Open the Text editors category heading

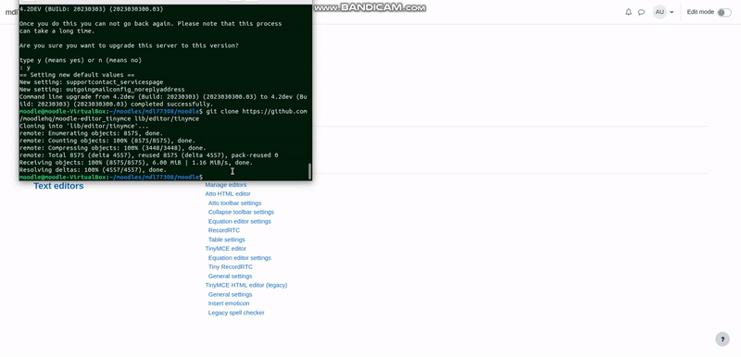click(58, 186)
